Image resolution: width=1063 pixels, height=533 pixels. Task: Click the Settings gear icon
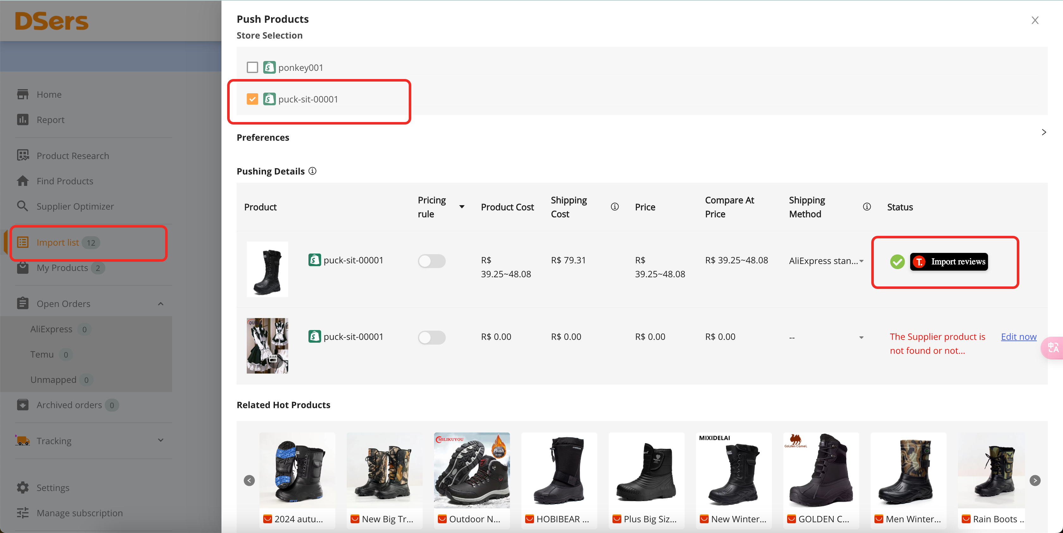pos(23,487)
